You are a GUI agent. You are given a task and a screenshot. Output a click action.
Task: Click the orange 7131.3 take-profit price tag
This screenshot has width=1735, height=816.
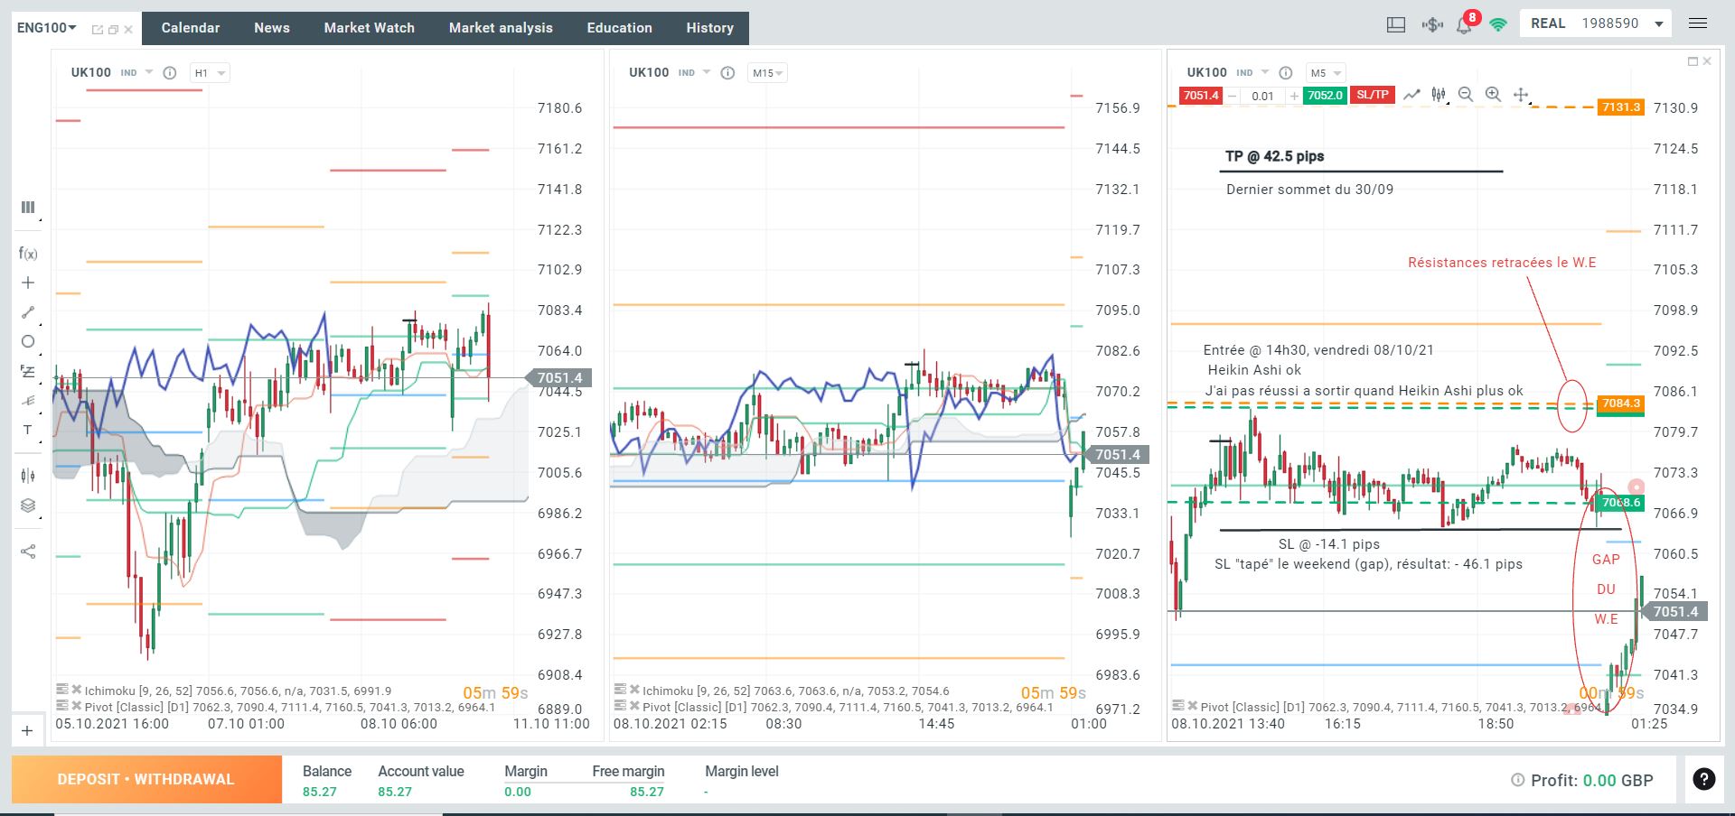click(x=1620, y=107)
